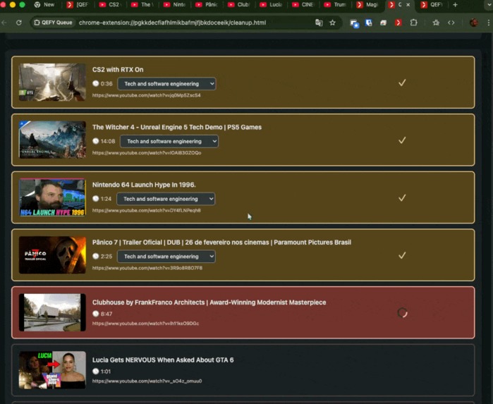Screen dimensions: 493x404
Task: Click the loading spinner on Clubhouse row
Action: 402,312
